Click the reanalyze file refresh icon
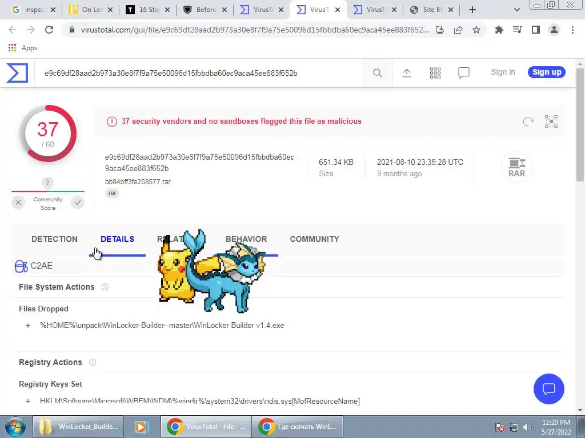Image resolution: width=585 pixels, height=438 pixels. coord(528,121)
